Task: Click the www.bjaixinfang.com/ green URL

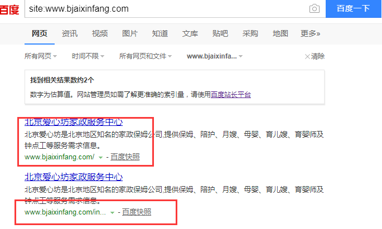Action: [60, 157]
